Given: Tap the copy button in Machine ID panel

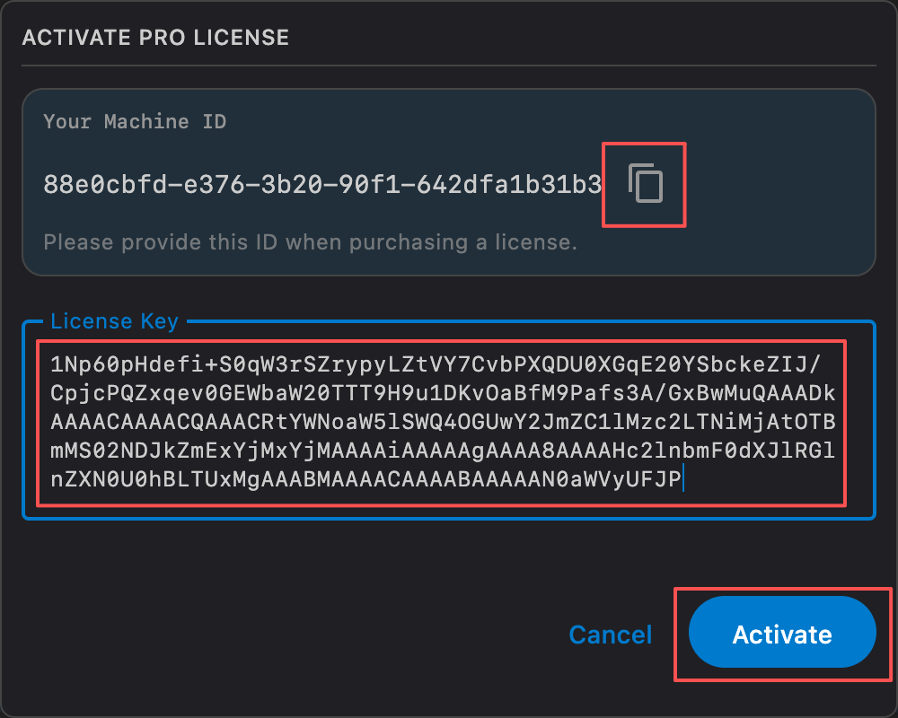Looking at the screenshot, I should (x=643, y=184).
